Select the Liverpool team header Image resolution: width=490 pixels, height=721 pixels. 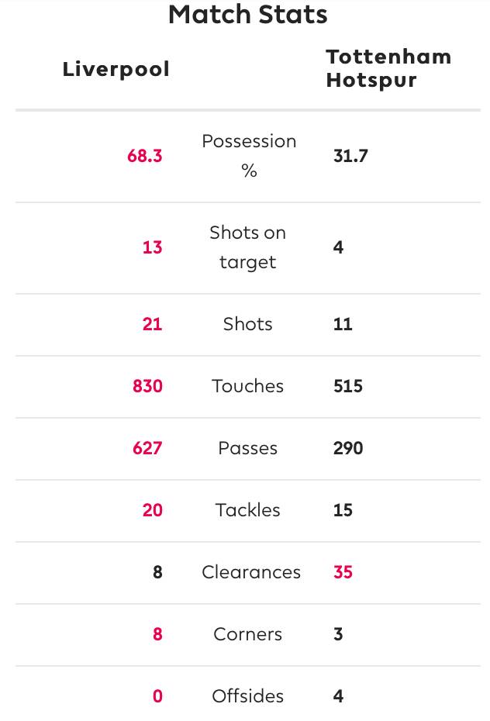pos(116,69)
